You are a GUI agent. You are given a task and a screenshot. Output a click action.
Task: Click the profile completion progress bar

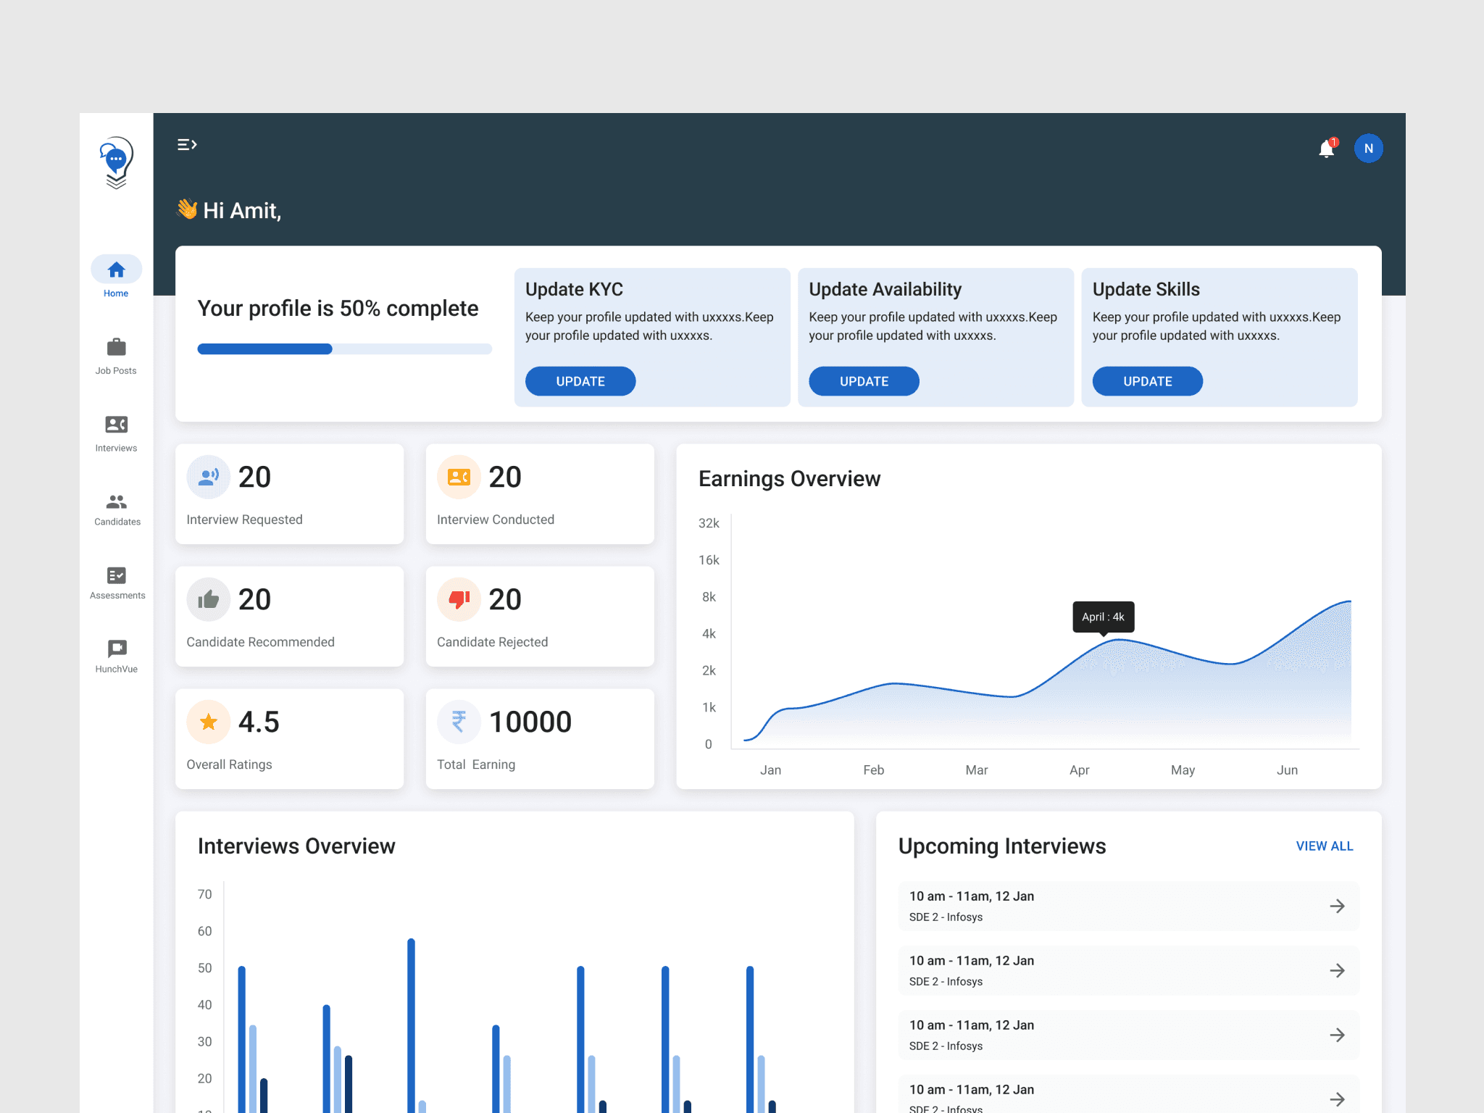click(344, 349)
